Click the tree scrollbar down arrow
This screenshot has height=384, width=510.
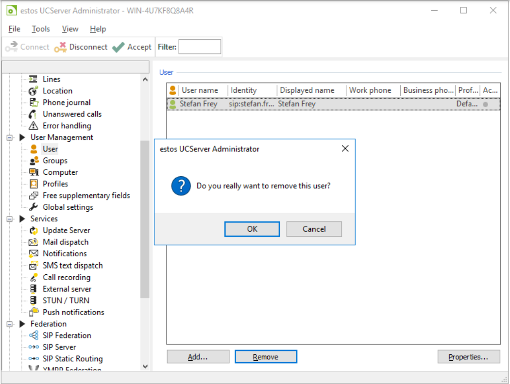click(x=145, y=367)
